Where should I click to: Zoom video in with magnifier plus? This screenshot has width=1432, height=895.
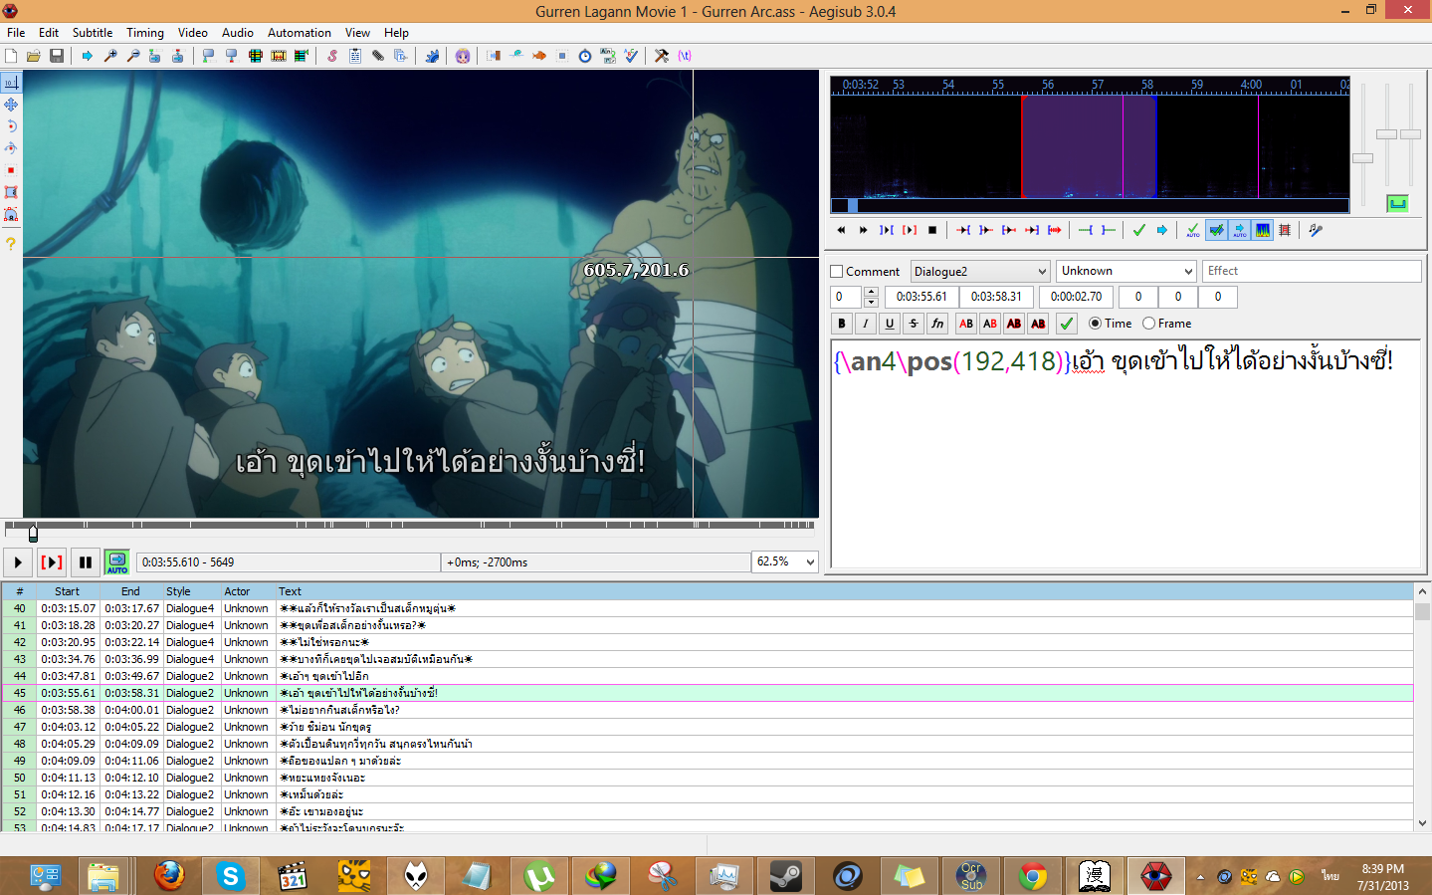110,56
